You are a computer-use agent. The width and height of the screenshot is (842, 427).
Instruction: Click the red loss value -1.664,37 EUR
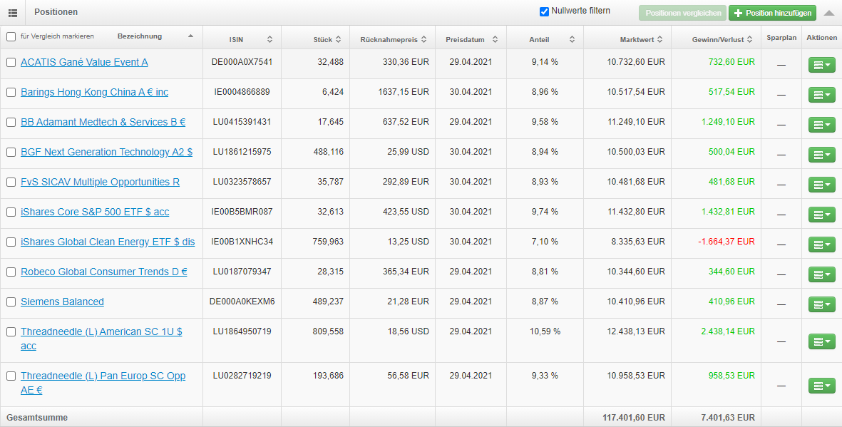click(x=727, y=242)
